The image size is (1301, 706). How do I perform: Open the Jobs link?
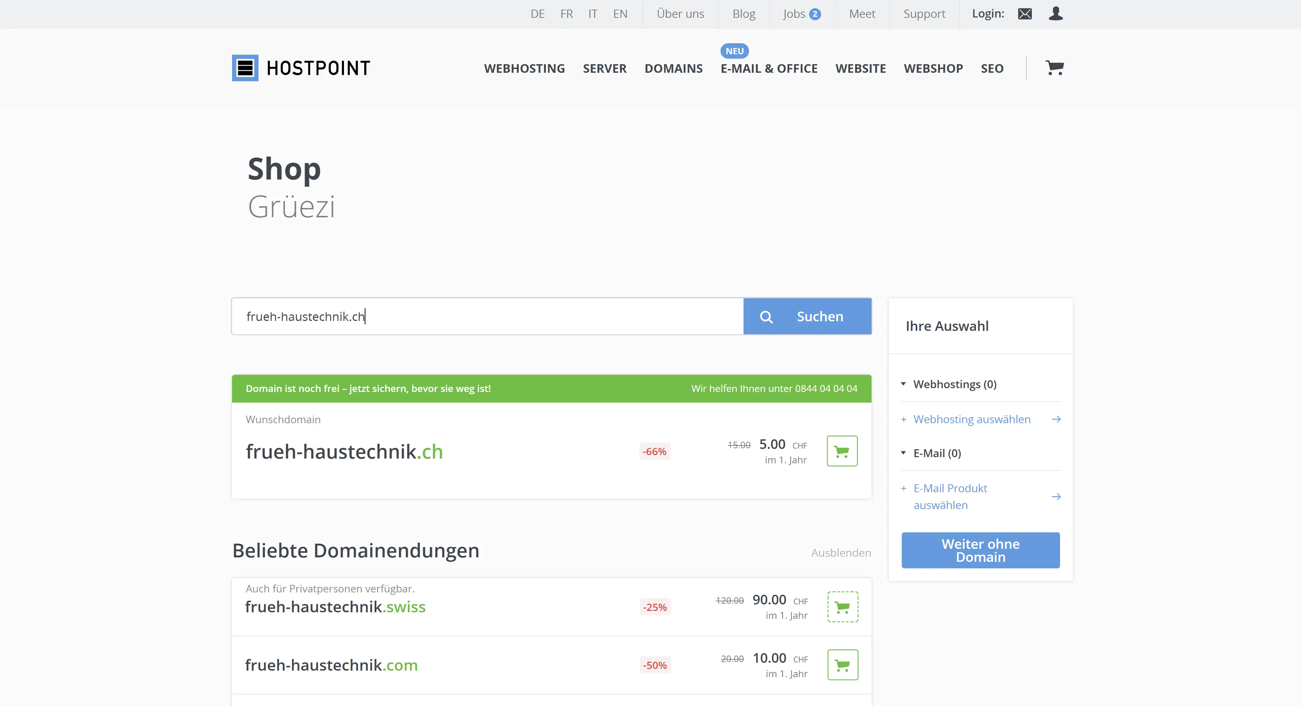[793, 14]
